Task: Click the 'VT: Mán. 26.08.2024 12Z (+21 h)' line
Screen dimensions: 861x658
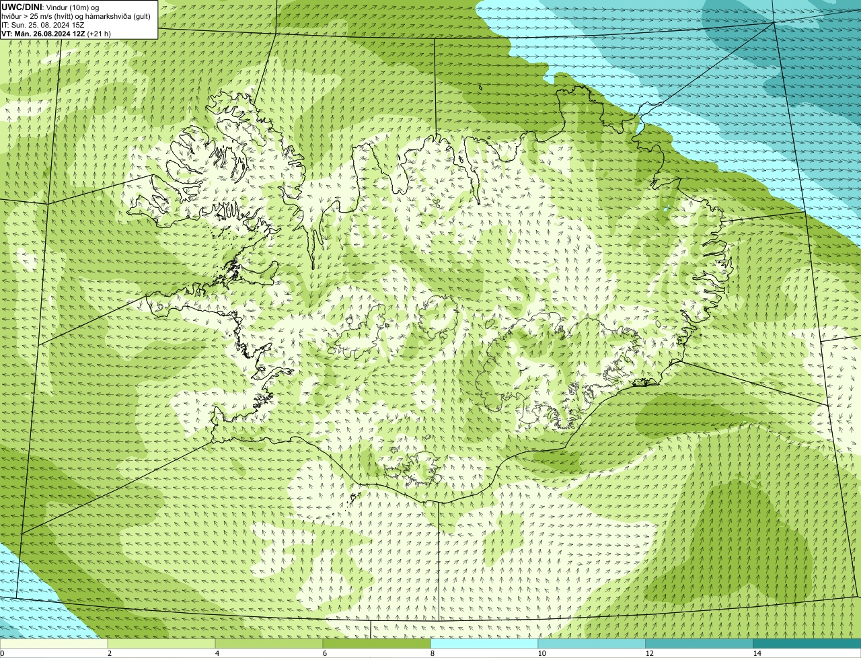Action: pos(57,33)
